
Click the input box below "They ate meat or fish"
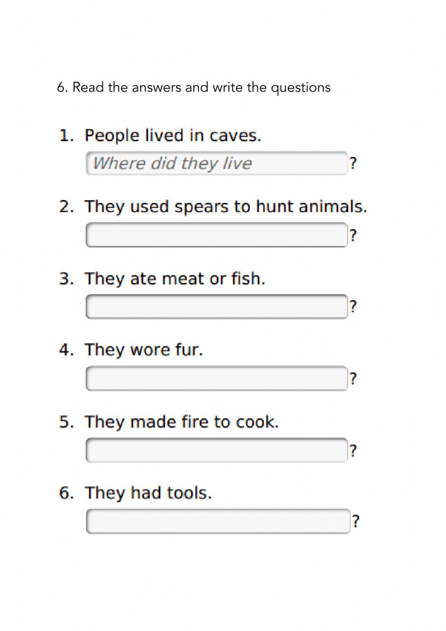[x=216, y=306]
